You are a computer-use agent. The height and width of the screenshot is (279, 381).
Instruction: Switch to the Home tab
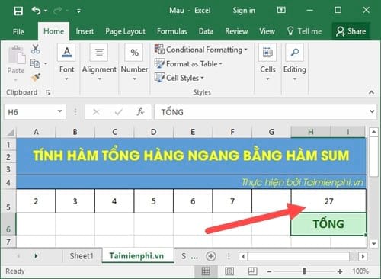pos(53,31)
